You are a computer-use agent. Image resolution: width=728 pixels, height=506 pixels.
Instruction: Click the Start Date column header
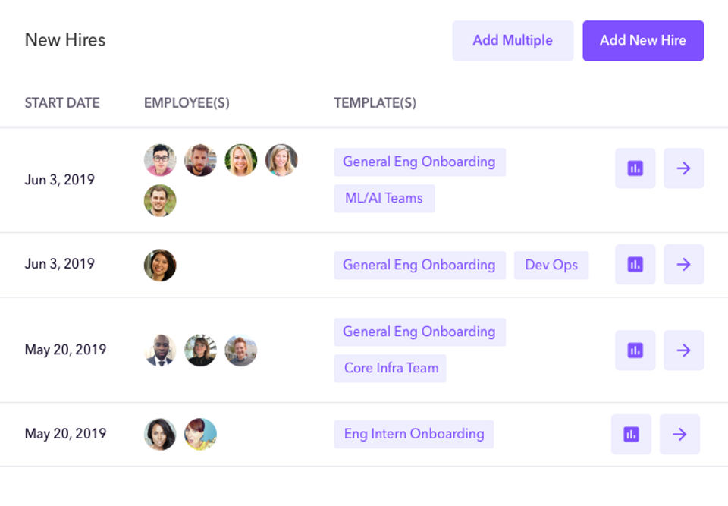click(x=62, y=103)
